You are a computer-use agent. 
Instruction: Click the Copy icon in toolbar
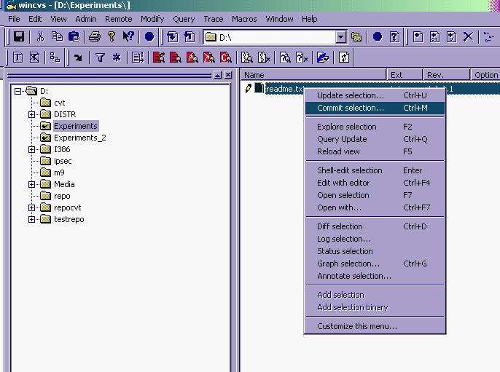coord(57,36)
